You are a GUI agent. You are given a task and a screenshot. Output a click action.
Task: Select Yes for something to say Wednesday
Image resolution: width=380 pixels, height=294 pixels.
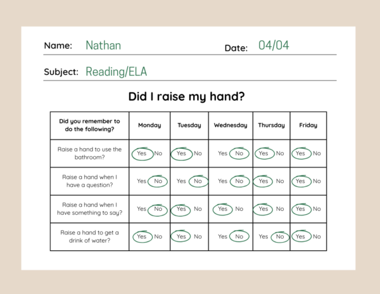pyautogui.click(x=222, y=209)
